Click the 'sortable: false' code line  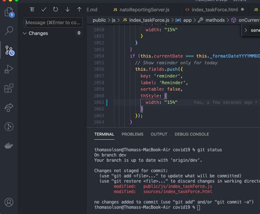(x=161, y=89)
